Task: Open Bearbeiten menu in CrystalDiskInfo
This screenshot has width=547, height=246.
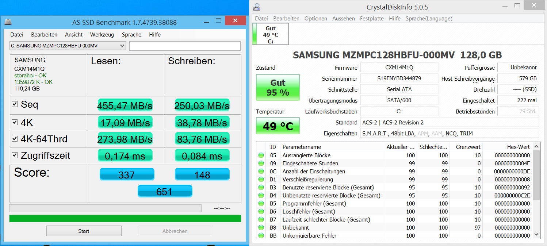Action: pos(286,19)
